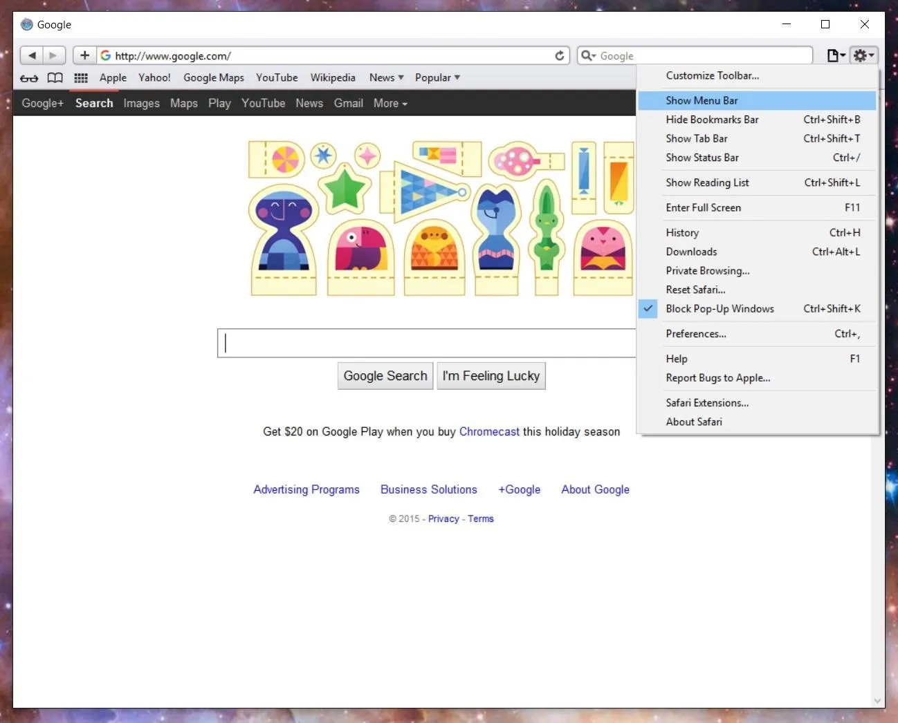The width and height of the screenshot is (898, 723).
Task: Click the page scrollbar down arrow
Action: tap(878, 701)
